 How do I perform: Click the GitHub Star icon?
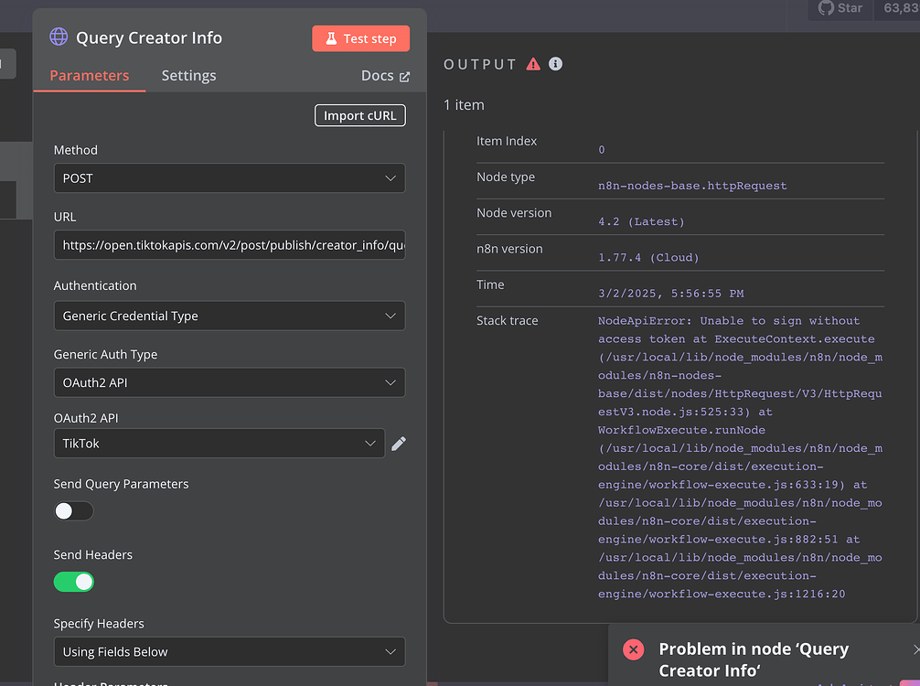point(826,8)
